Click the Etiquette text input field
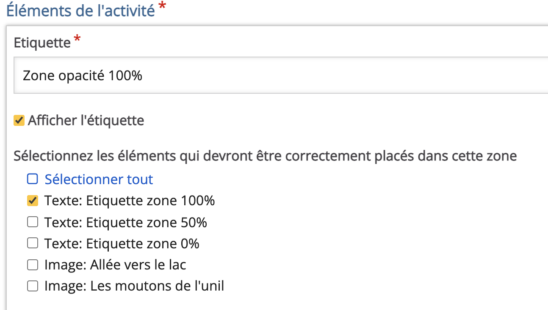Viewport: 548px width, 310px height. [x=280, y=76]
